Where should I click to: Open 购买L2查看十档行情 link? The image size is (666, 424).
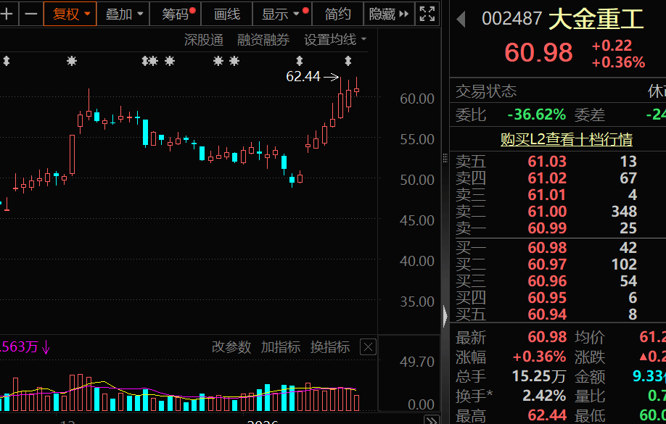point(566,139)
